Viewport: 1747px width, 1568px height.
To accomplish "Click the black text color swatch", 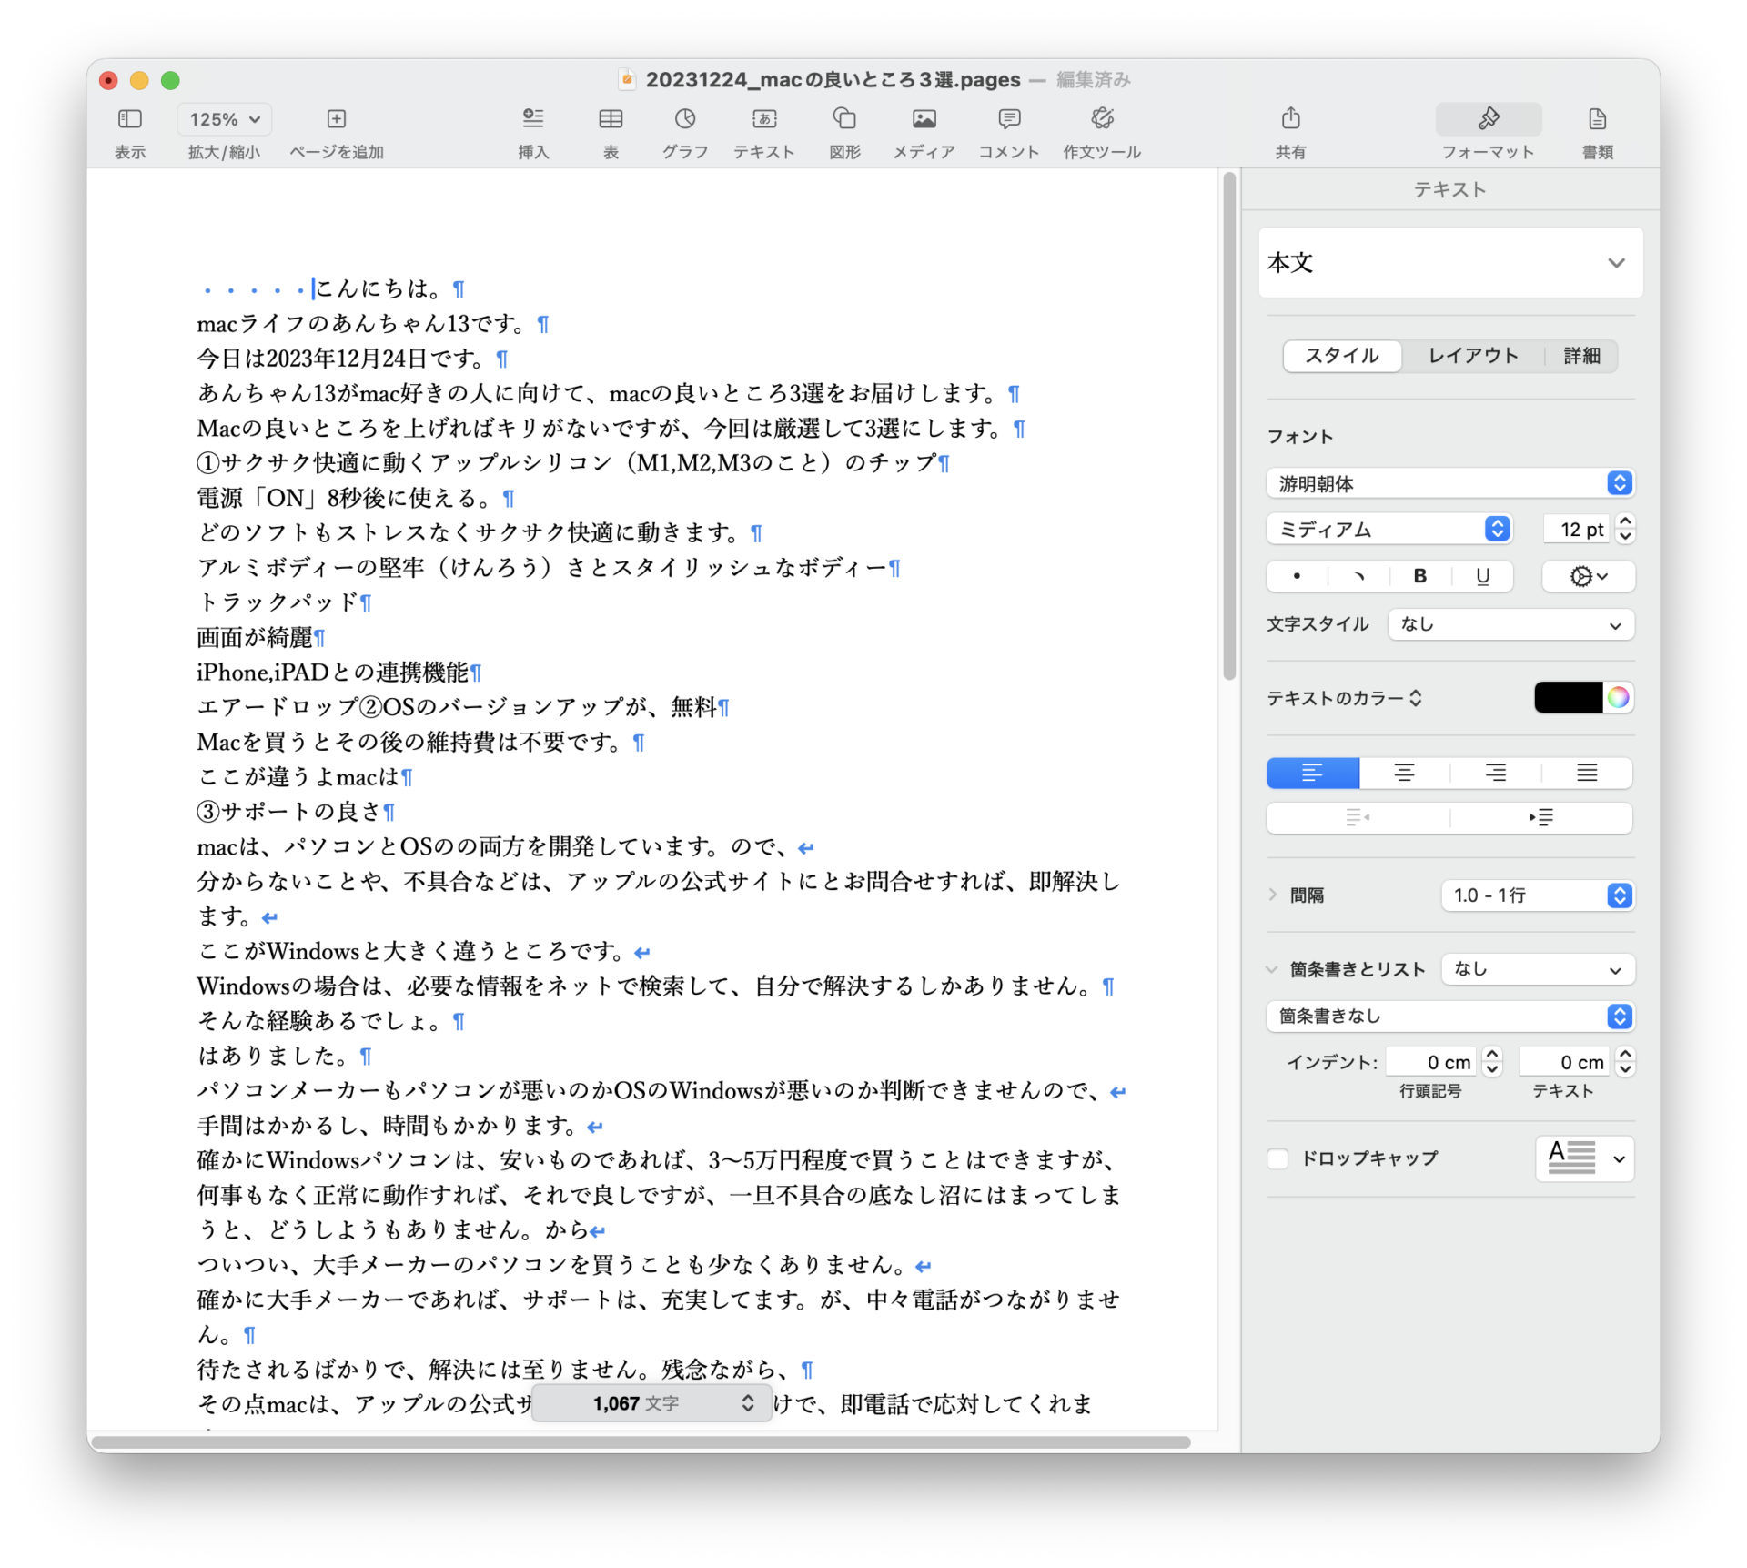I will tap(1567, 698).
